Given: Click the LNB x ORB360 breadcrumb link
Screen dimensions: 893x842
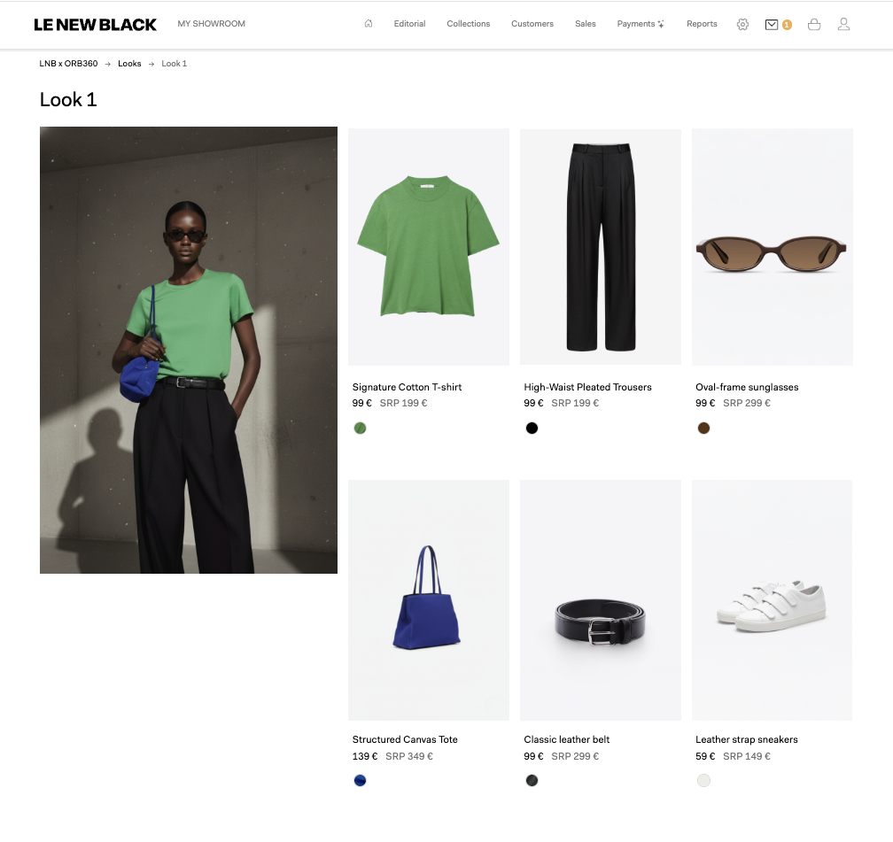Looking at the screenshot, I should (x=68, y=64).
